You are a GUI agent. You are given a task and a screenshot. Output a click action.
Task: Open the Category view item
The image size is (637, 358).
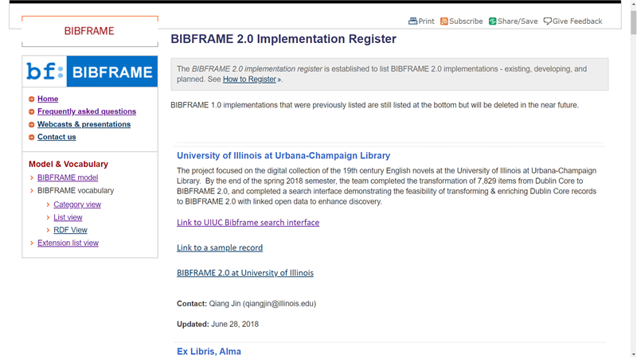click(x=77, y=204)
